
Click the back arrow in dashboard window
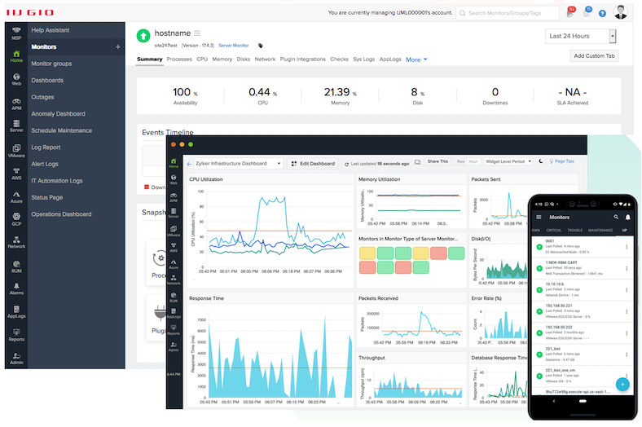pyautogui.click(x=189, y=164)
